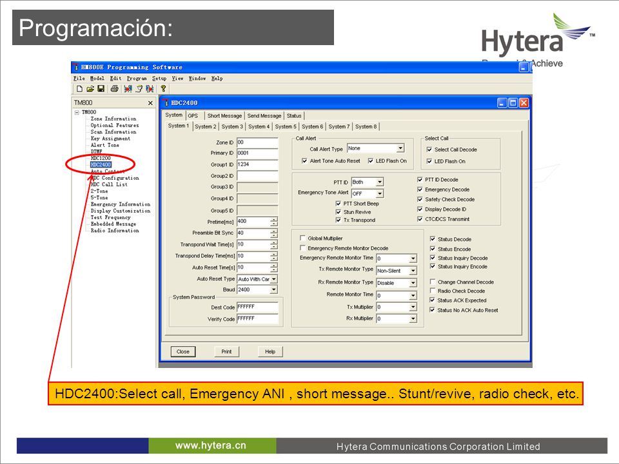Click the Print toolbar icon

115,89
